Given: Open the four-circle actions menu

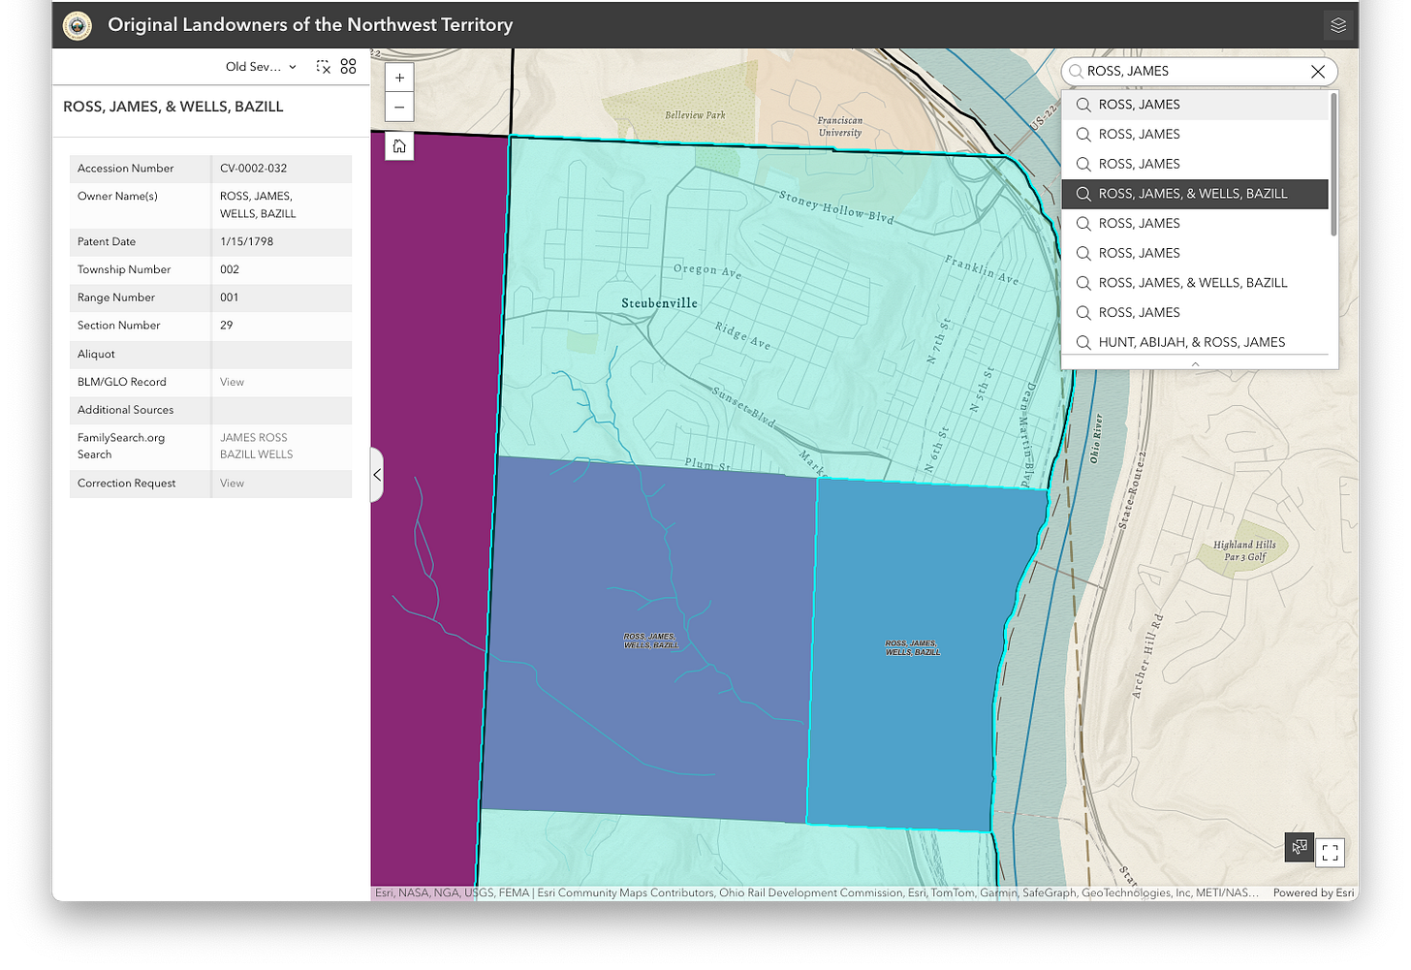Looking at the screenshot, I should coord(349,67).
